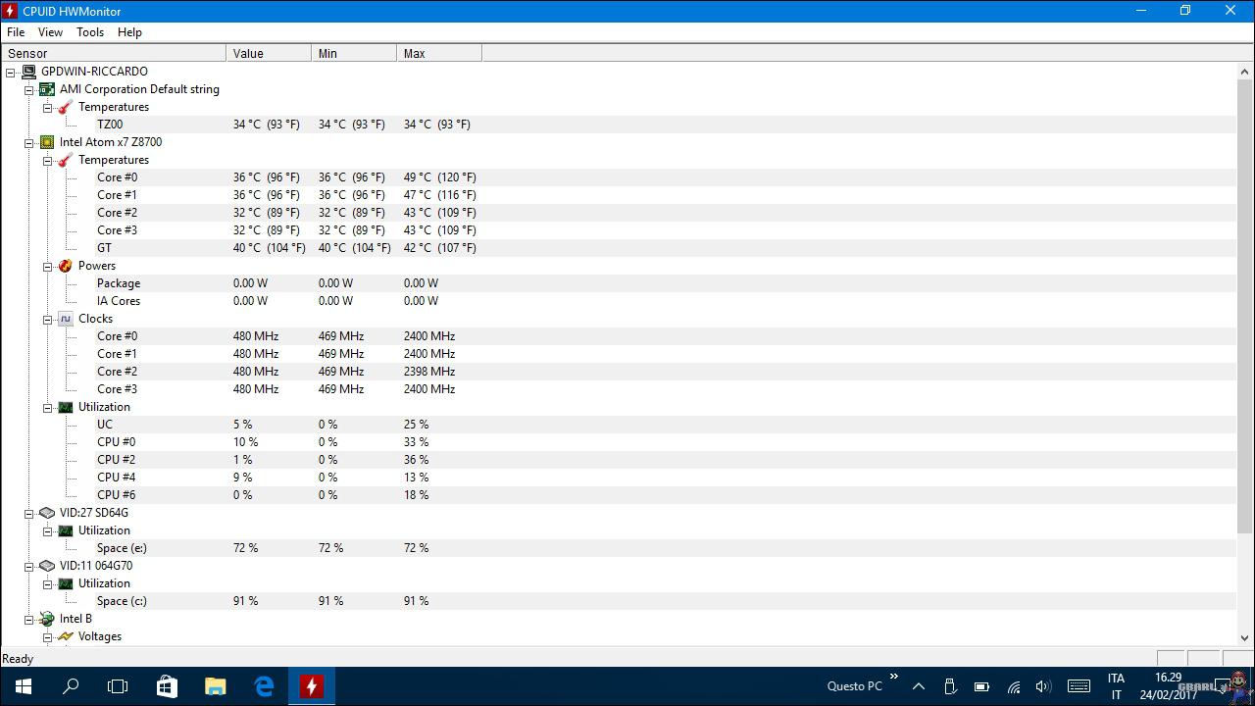This screenshot has height=706, width=1255.
Task: Collapse the Voltages section
Action: (x=47, y=636)
